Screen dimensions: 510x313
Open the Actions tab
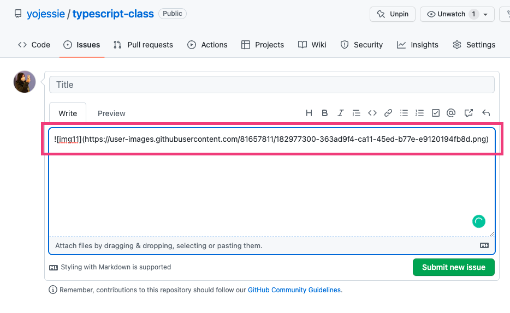click(207, 45)
